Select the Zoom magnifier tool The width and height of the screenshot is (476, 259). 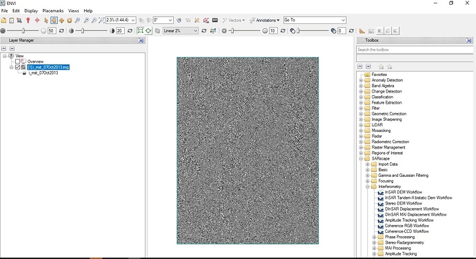coord(77,20)
